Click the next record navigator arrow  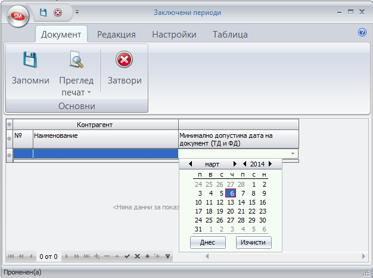(x=66, y=257)
